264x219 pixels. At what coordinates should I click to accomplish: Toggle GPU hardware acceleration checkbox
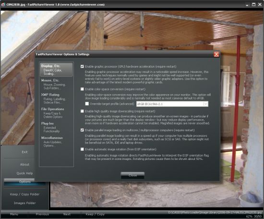[82, 67]
